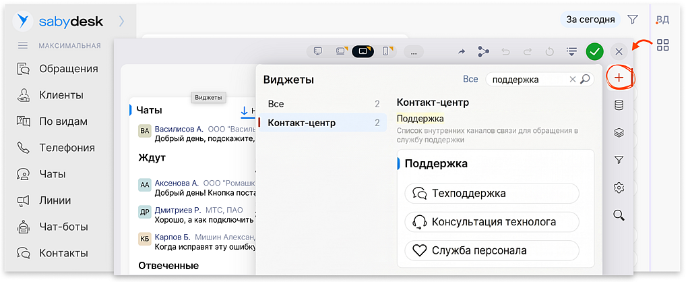688x282 pixels.
Task: Open the ellipsis more options button
Action: 413,52
